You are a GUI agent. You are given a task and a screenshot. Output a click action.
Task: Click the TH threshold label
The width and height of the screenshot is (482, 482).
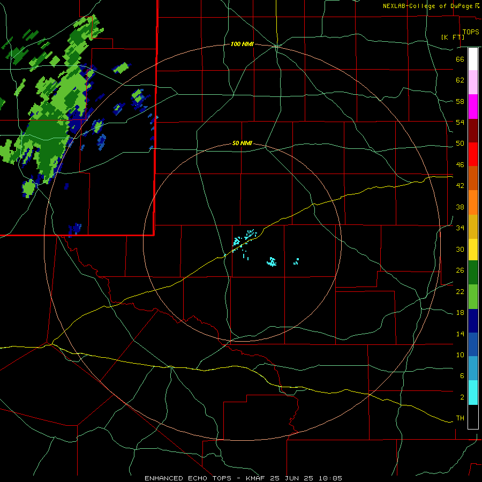460,418
